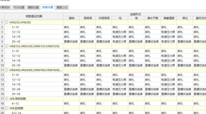206x114 pixels.
Task: Click row 7 墙水平筋 cell 绑扎
Action: [152, 51]
